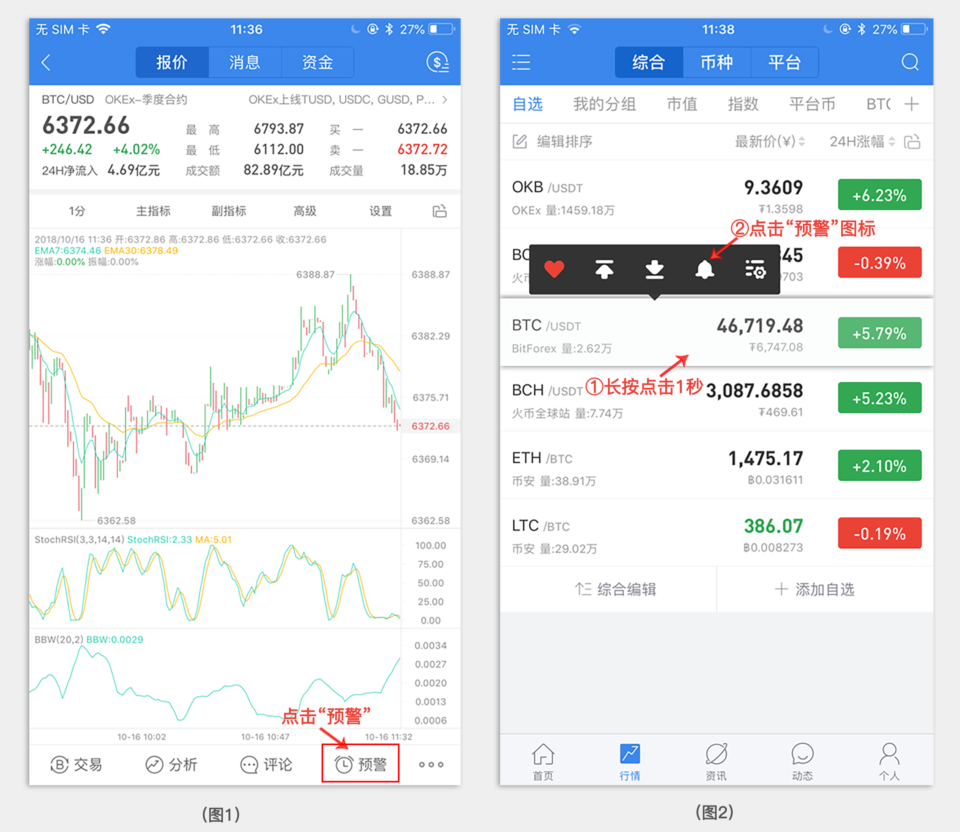Screen dimensions: 960x832
Task: Open the 分析 section
Action: click(x=171, y=764)
